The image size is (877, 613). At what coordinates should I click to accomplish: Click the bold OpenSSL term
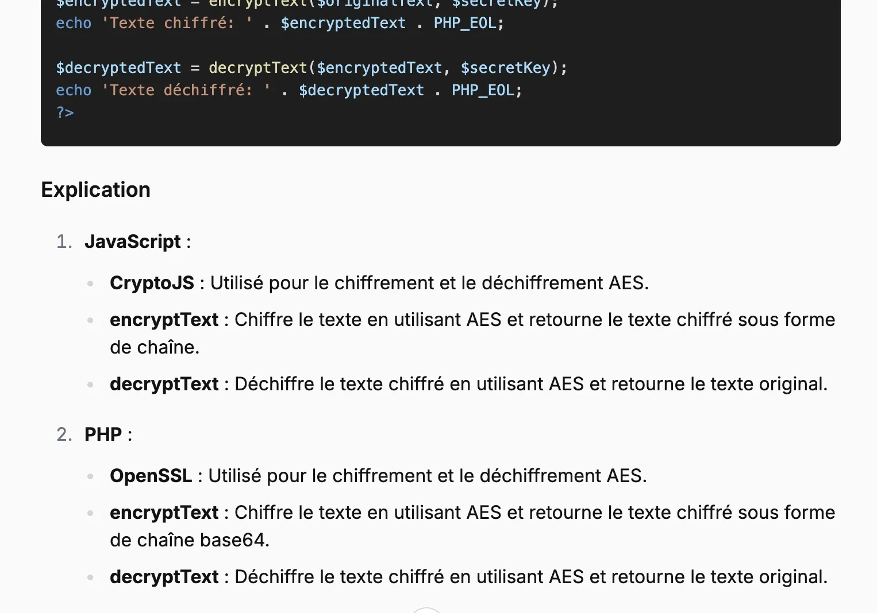pos(151,476)
